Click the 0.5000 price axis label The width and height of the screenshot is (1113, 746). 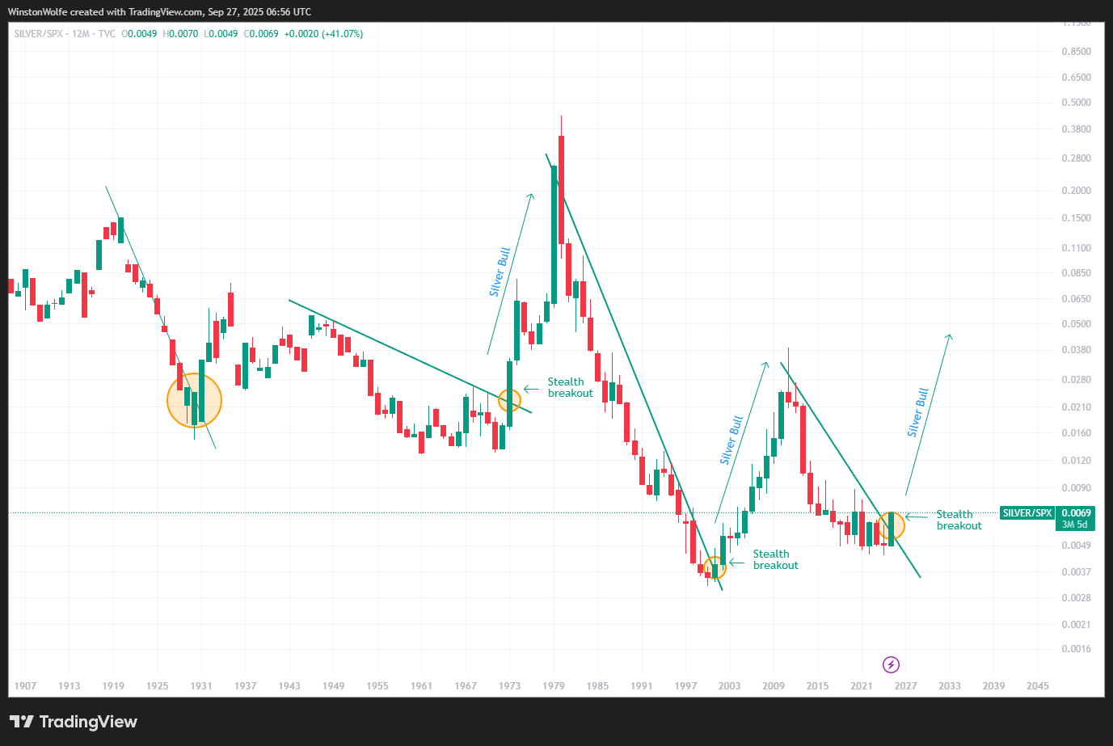(x=1076, y=103)
